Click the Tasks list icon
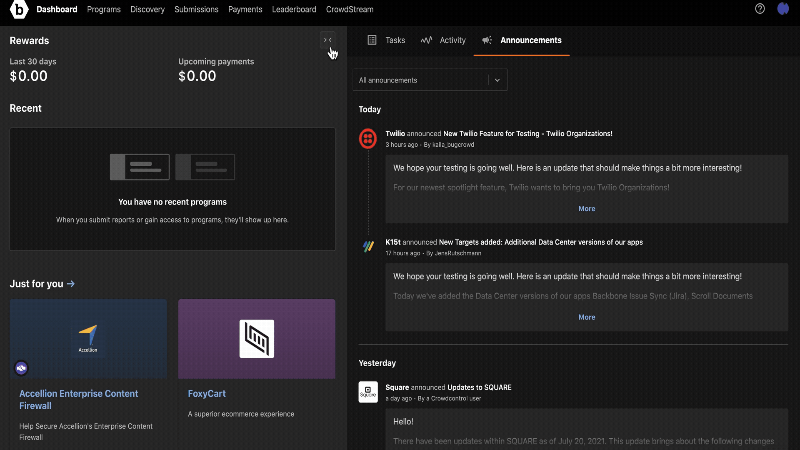This screenshot has width=800, height=450. (x=372, y=40)
